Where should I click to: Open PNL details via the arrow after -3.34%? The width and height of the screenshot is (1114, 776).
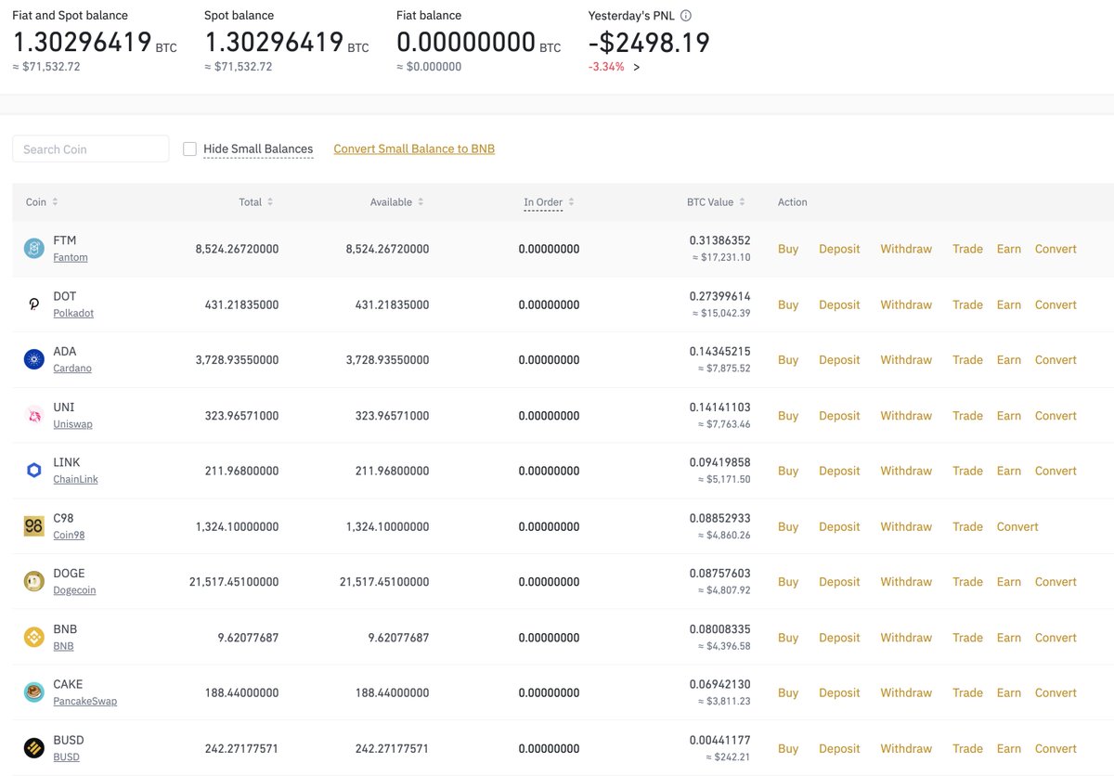pos(637,67)
